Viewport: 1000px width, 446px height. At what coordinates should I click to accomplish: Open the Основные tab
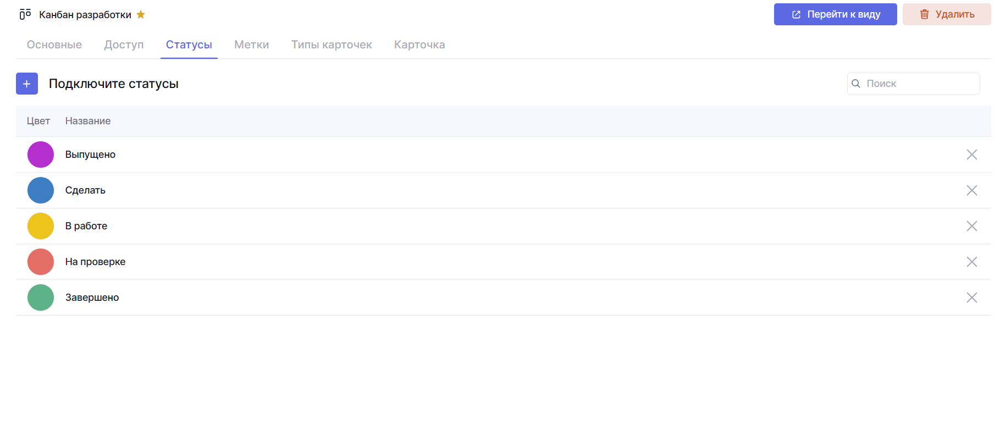54,45
